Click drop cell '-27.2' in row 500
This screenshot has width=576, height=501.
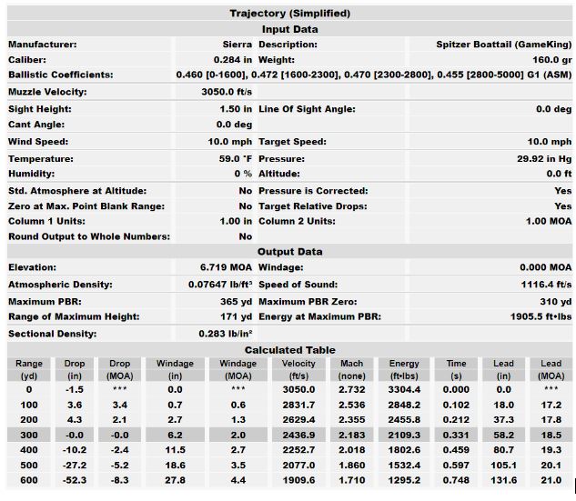pos(75,466)
